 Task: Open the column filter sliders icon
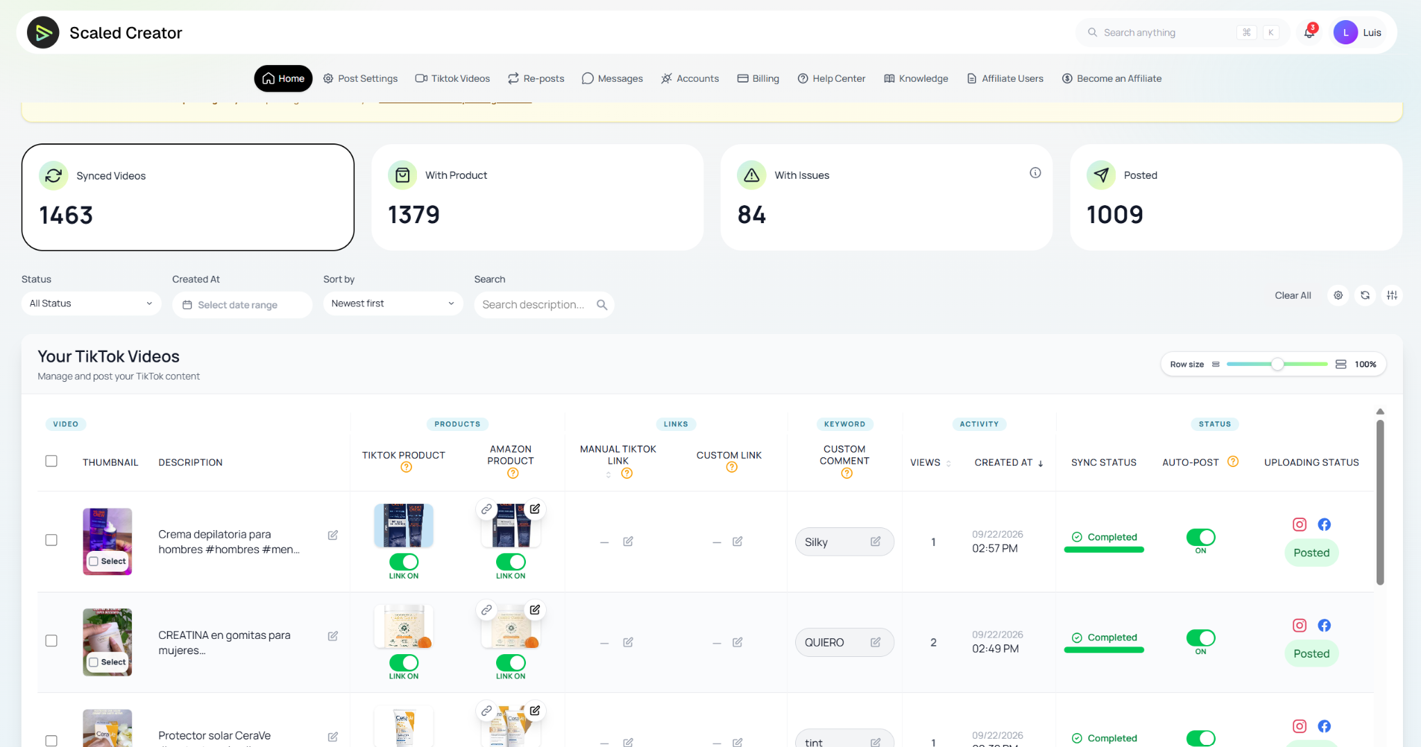(1392, 295)
